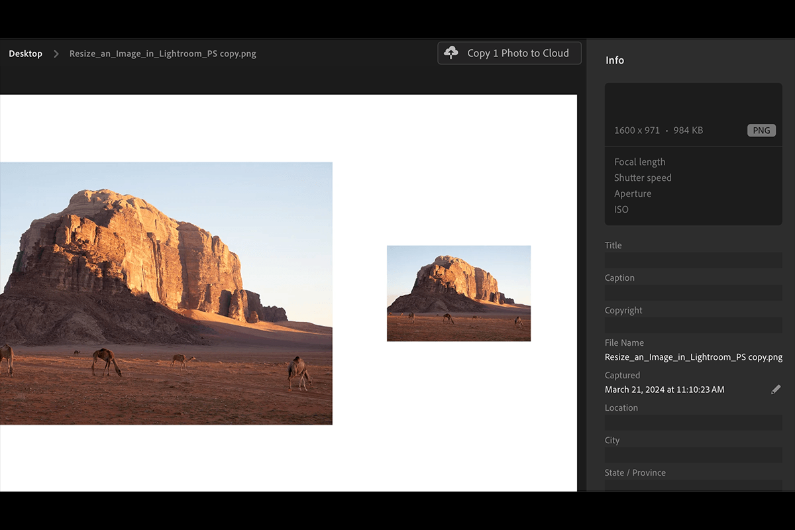Select the smaller resized photo thumbnail
795x530 pixels.
coord(458,293)
